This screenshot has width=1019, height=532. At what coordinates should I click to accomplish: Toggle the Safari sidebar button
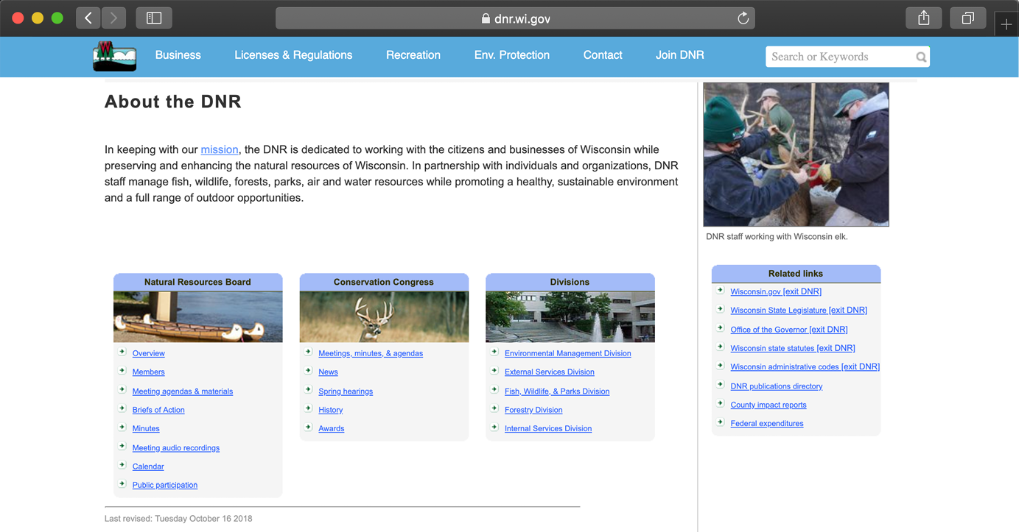[x=154, y=18]
